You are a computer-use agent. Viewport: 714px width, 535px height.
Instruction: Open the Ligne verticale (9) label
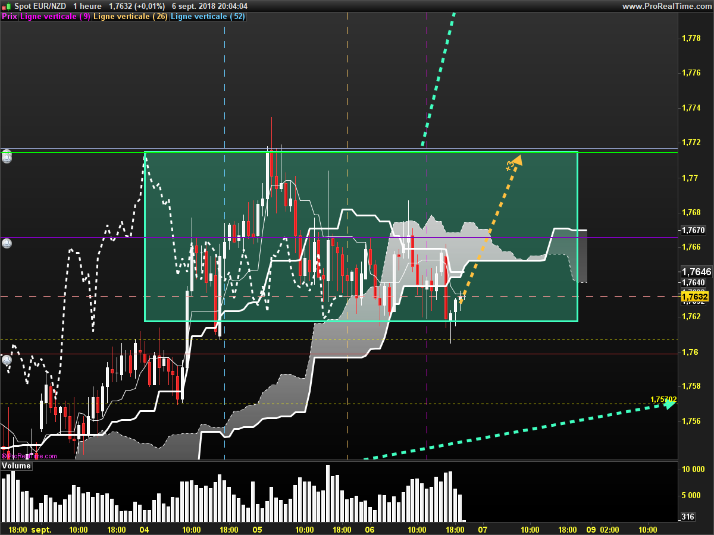[x=56, y=17]
